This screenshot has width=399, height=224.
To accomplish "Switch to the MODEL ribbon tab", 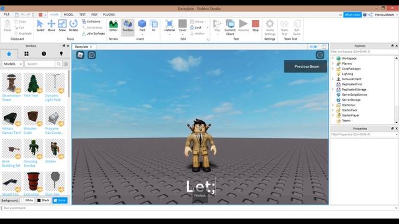I will [x=69, y=14].
